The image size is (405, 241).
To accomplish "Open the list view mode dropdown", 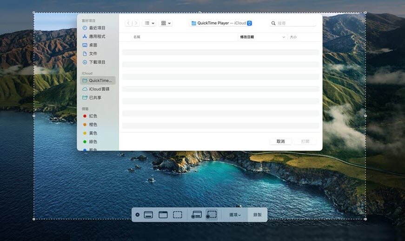I will point(149,23).
